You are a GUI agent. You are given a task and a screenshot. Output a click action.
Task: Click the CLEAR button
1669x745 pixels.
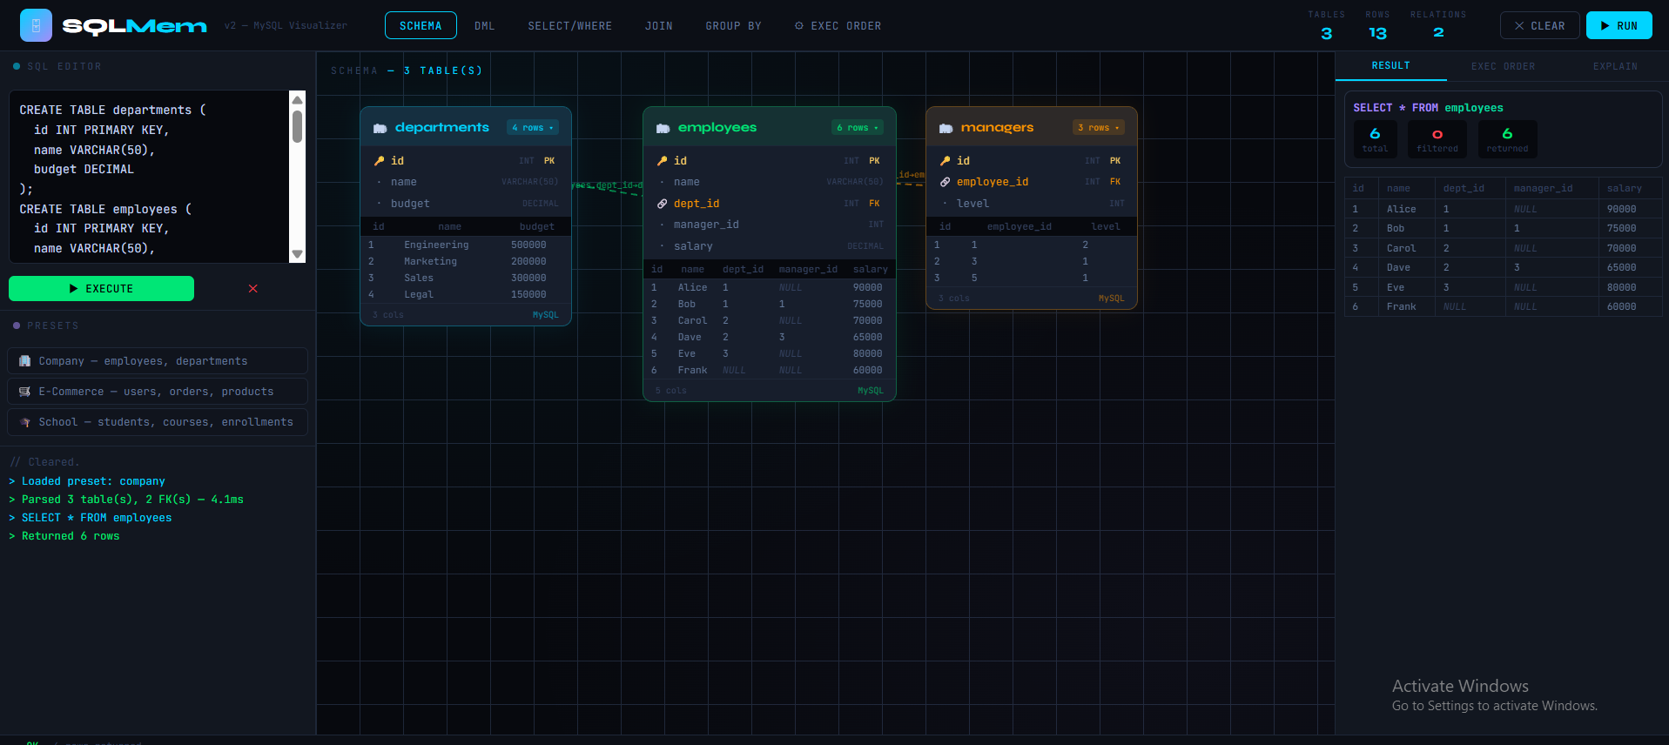[1539, 26]
